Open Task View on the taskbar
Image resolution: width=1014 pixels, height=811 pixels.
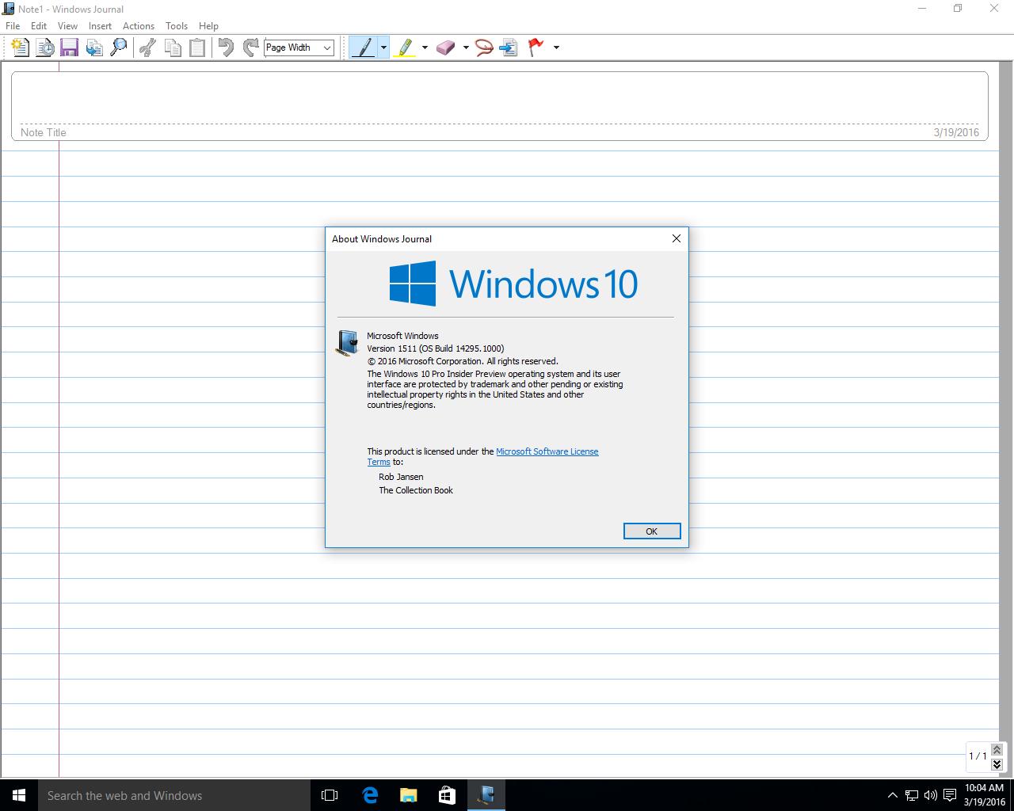[x=330, y=795]
